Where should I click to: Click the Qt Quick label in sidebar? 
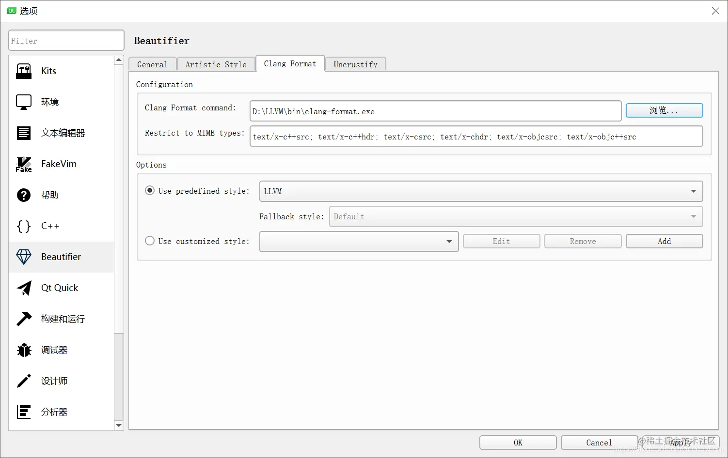click(x=60, y=288)
